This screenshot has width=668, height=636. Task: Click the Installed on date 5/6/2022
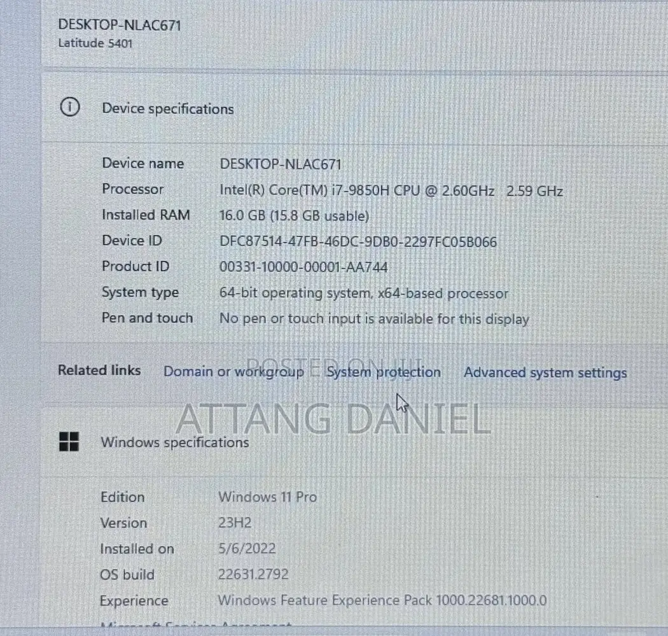tap(247, 548)
